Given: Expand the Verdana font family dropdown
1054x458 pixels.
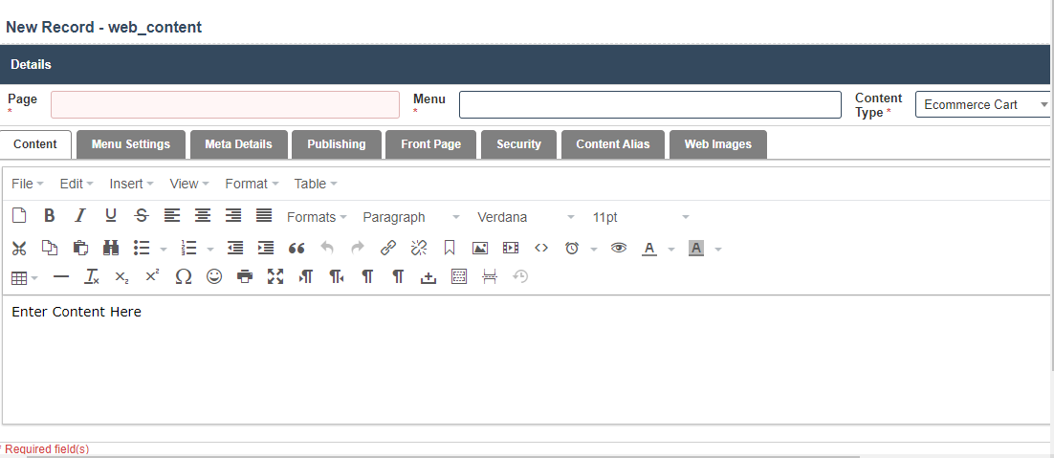Looking at the screenshot, I should pos(526,217).
